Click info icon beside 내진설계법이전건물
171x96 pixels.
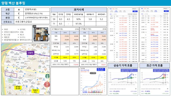coord(17,40)
